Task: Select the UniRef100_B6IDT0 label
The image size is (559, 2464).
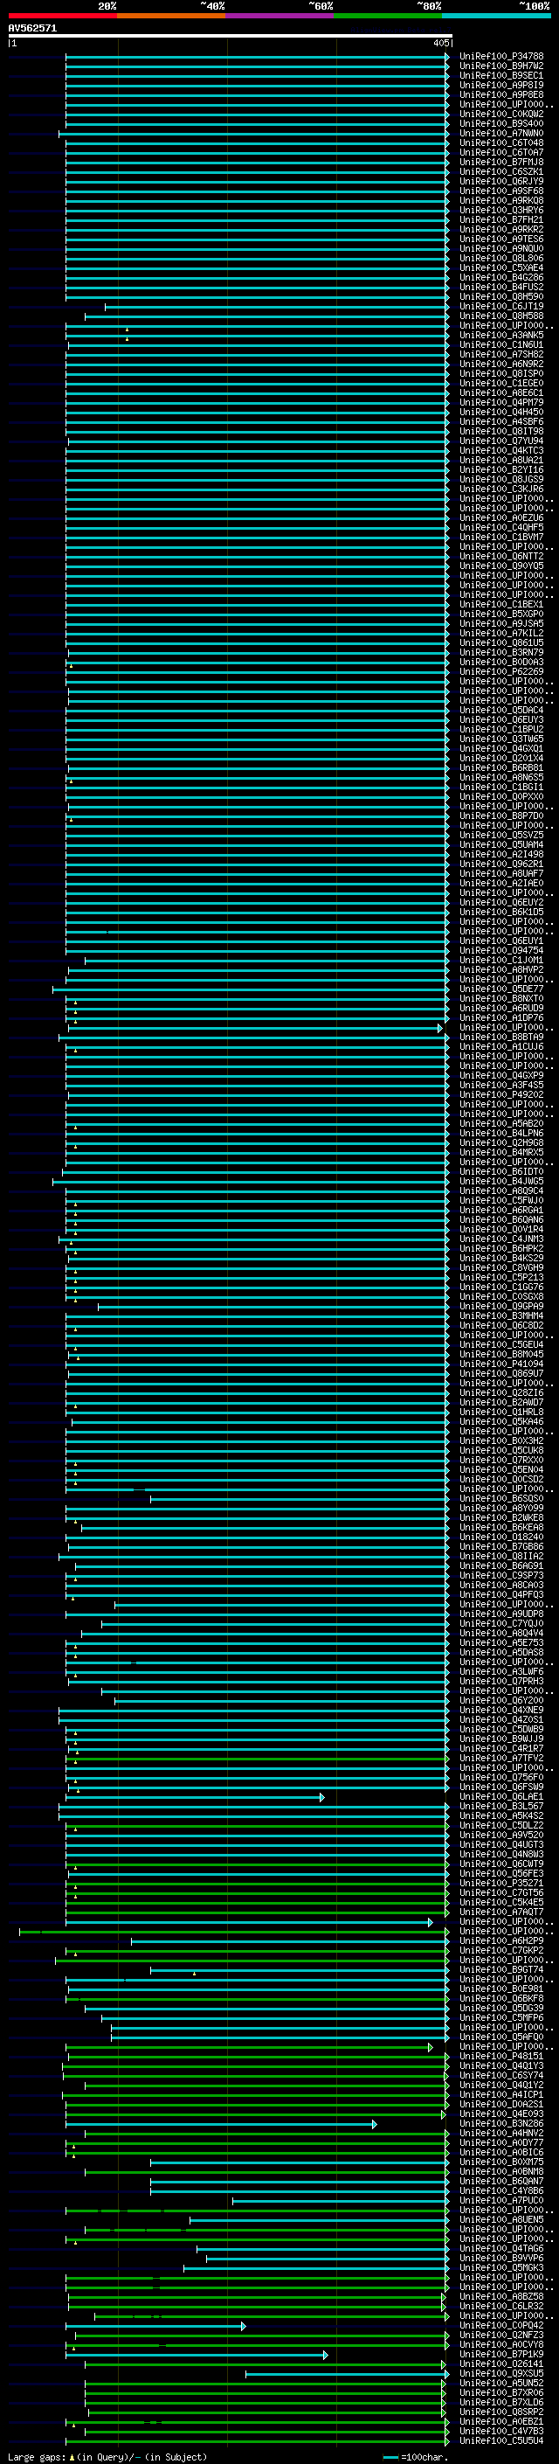Action: pos(501,1170)
